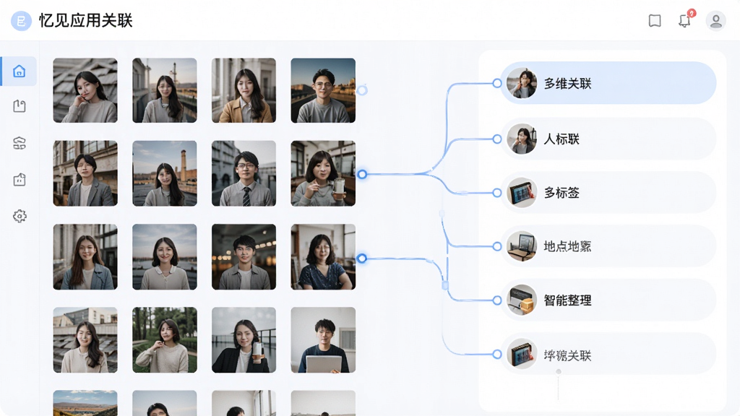740x416 pixels.
Task: Open fourth-row photo of woman in garden greenery
Action: point(164,340)
